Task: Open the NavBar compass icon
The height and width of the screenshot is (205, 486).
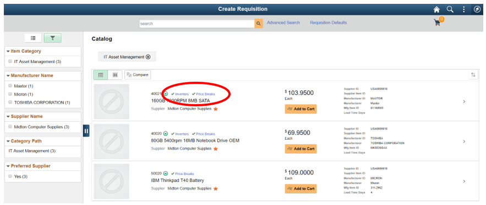Action: tap(477, 9)
